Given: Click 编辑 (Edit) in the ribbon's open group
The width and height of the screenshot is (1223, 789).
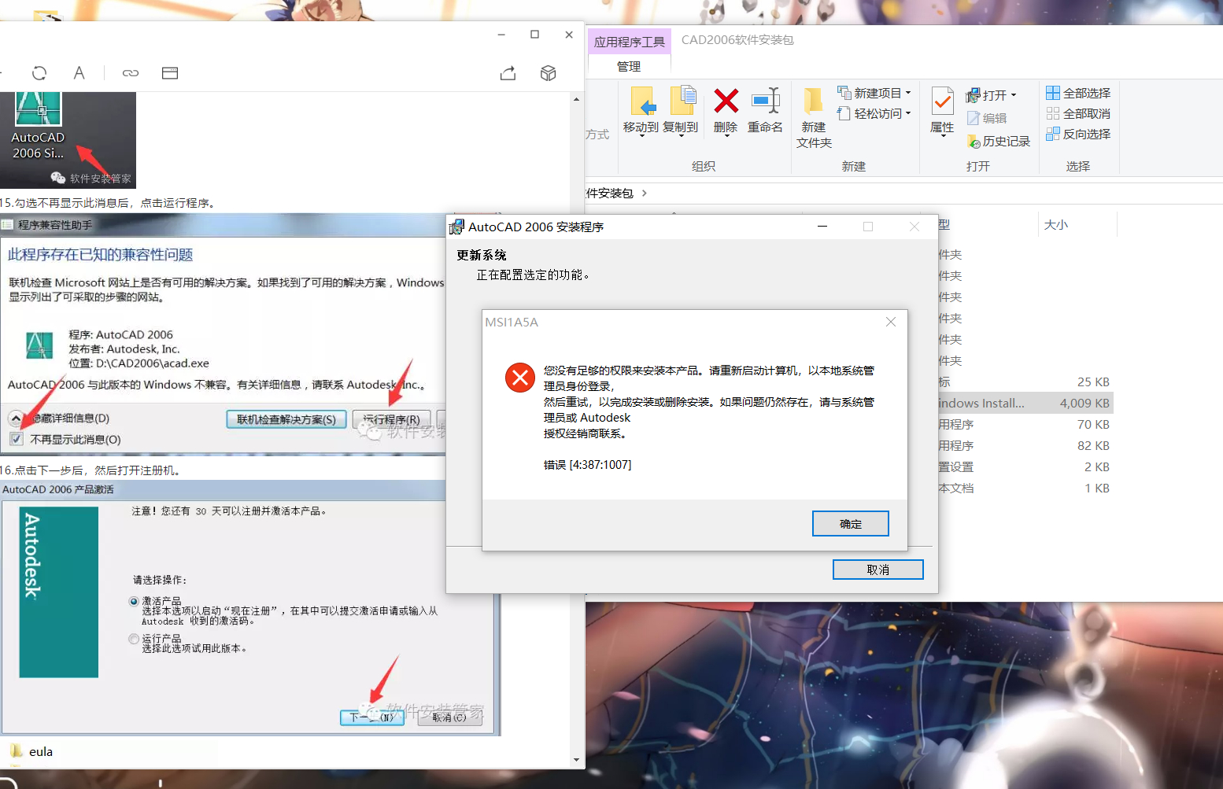Looking at the screenshot, I should click(987, 118).
